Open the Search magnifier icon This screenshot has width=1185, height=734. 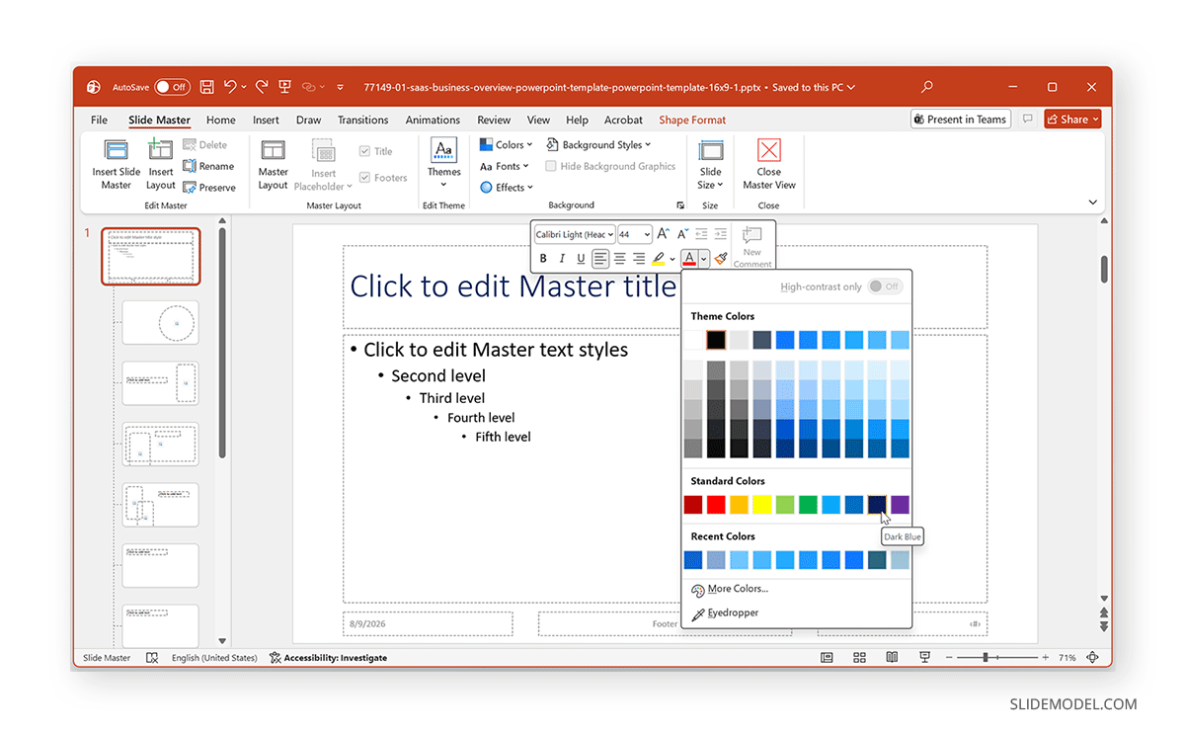click(x=927, y=87)
